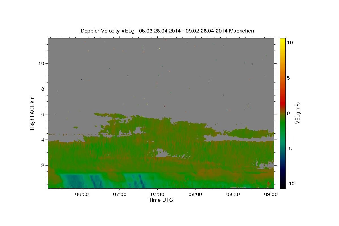Viewport: 339px width, 226px height.
Task: Click the 'VELg m/s' colorbar label
Action: (297, 113)
